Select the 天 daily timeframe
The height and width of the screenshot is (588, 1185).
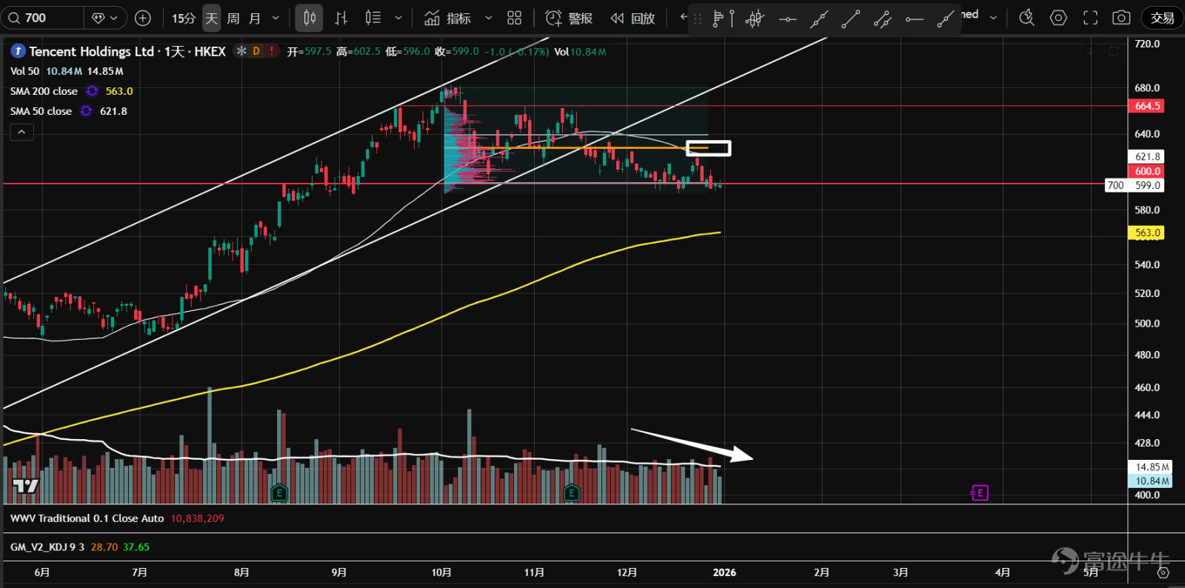[212, 18]
